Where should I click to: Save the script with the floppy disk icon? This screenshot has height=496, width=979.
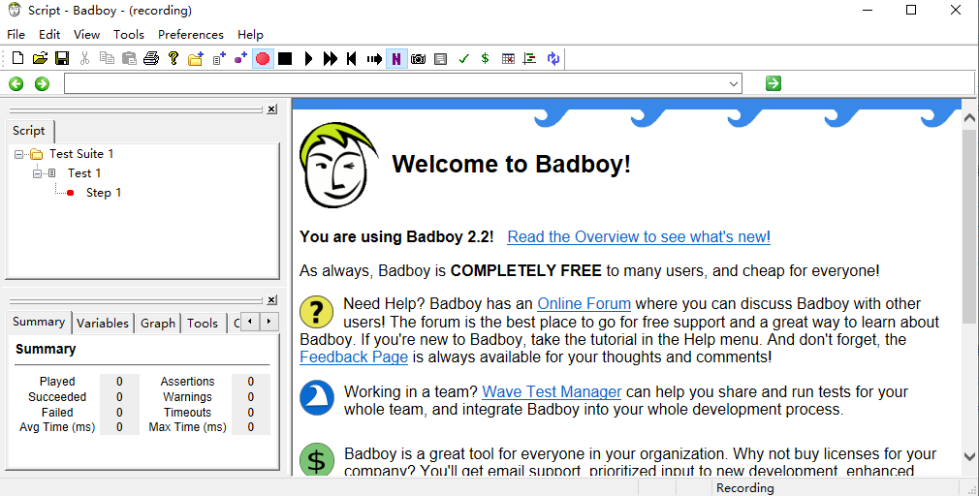pyautogui.click(x=62, y=59)
